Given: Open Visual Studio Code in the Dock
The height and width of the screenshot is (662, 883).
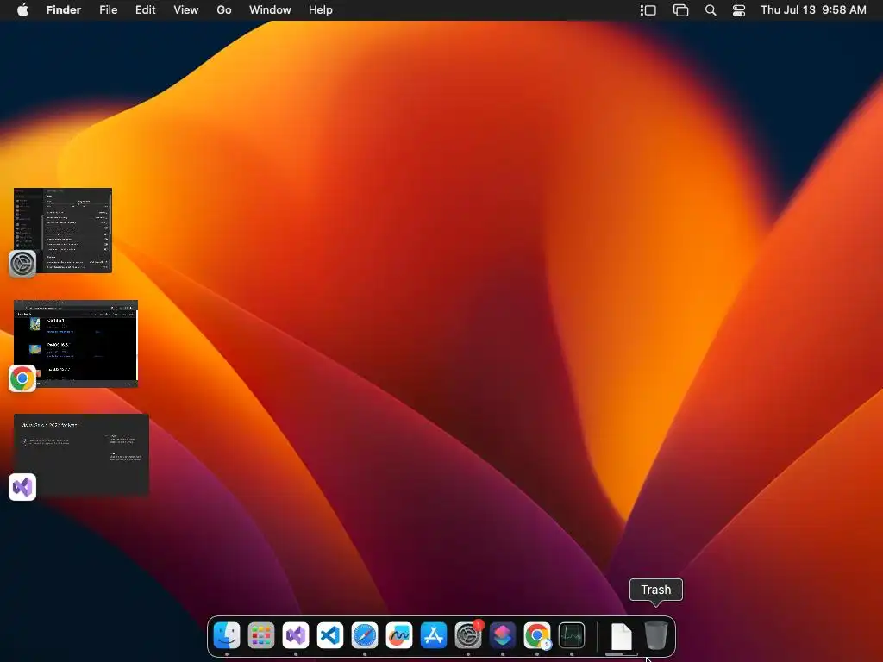Looking at the screenshot, I should (330, 635).
